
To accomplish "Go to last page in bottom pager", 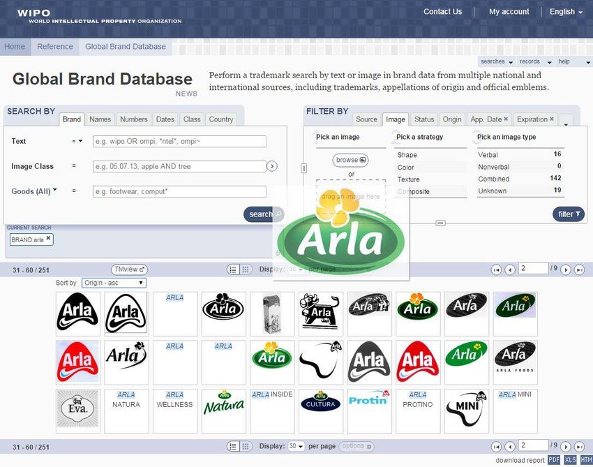I will click(x=579, y=447).
